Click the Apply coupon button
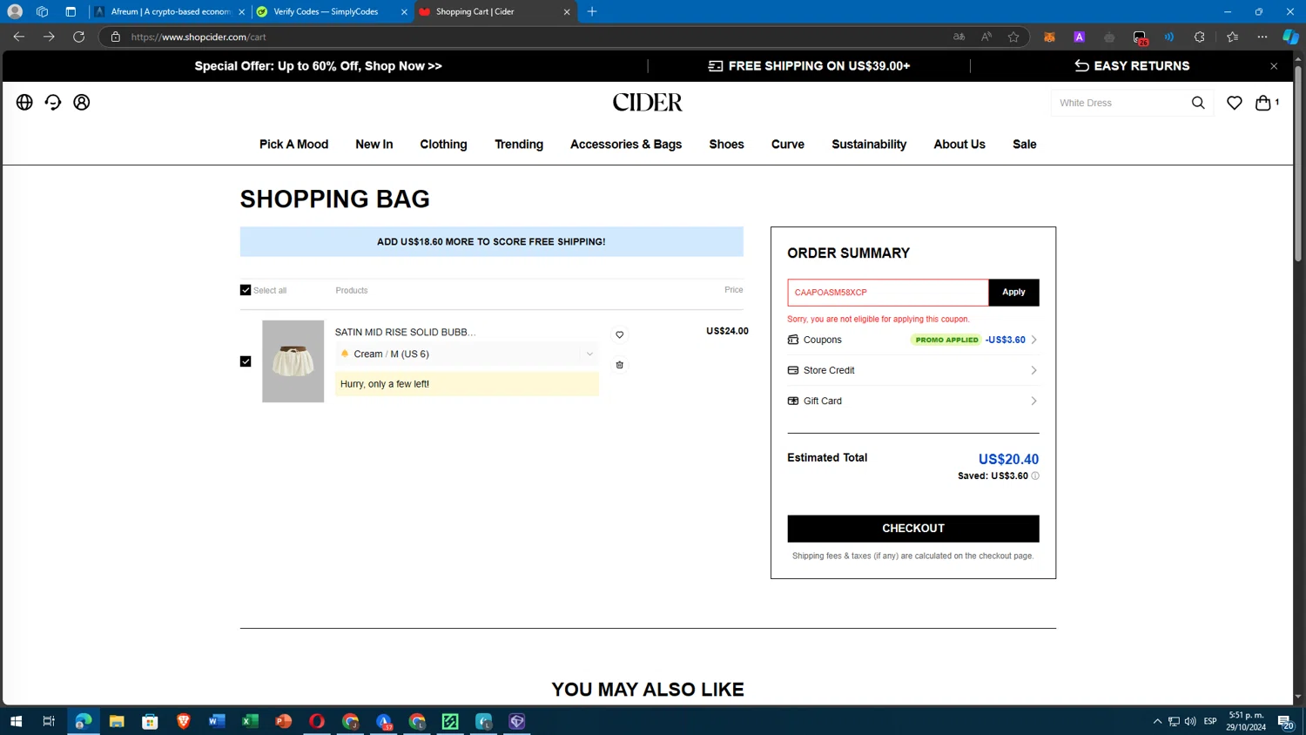This screenshot has width=1306, height=735. (x=1013, y=293)
